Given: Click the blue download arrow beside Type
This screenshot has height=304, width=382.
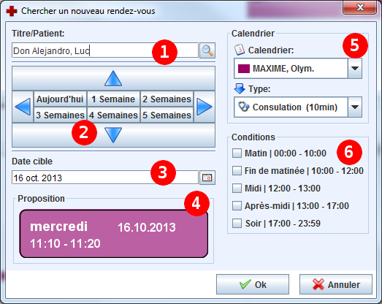Looking at the screenshot, I should click(240, 88).
